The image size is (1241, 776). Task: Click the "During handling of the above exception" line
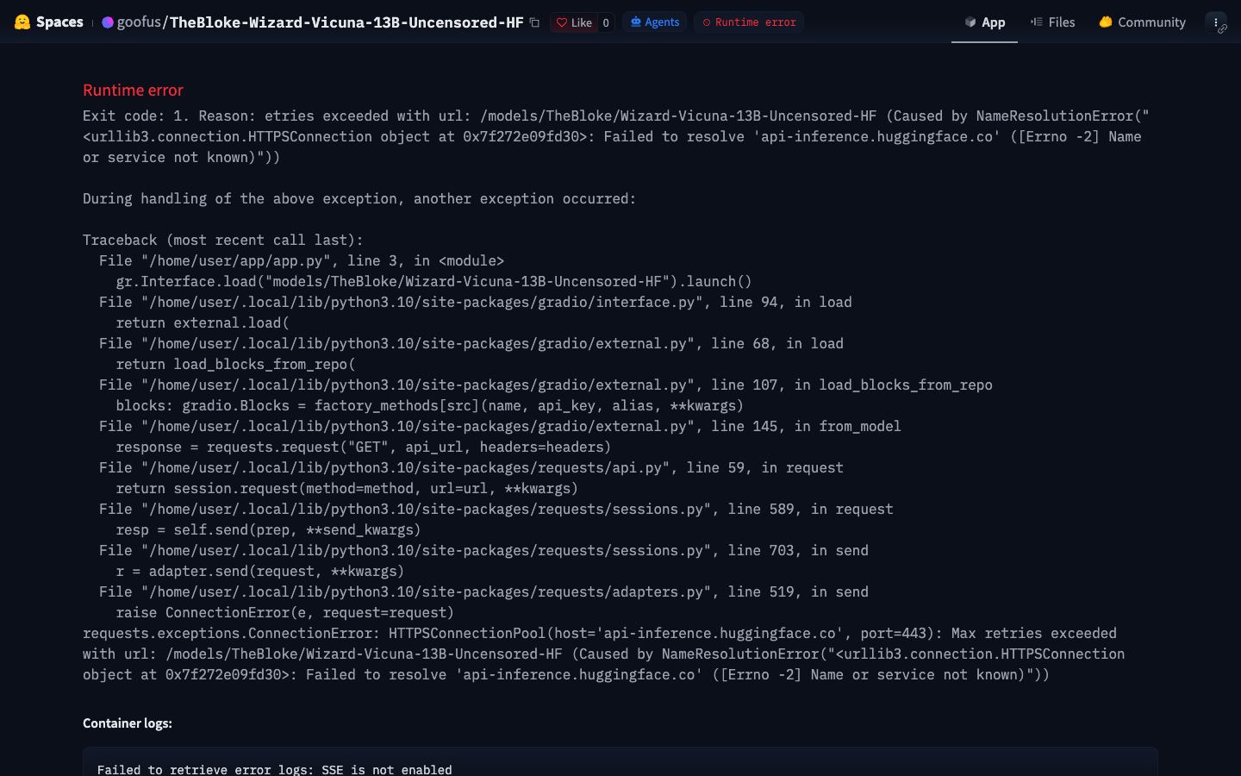click(359, 198)
